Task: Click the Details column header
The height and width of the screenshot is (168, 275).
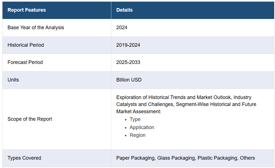Action: [124, 10]
